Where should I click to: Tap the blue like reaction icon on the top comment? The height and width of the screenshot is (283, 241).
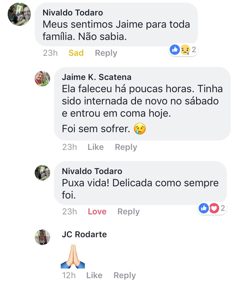point(175,50)
